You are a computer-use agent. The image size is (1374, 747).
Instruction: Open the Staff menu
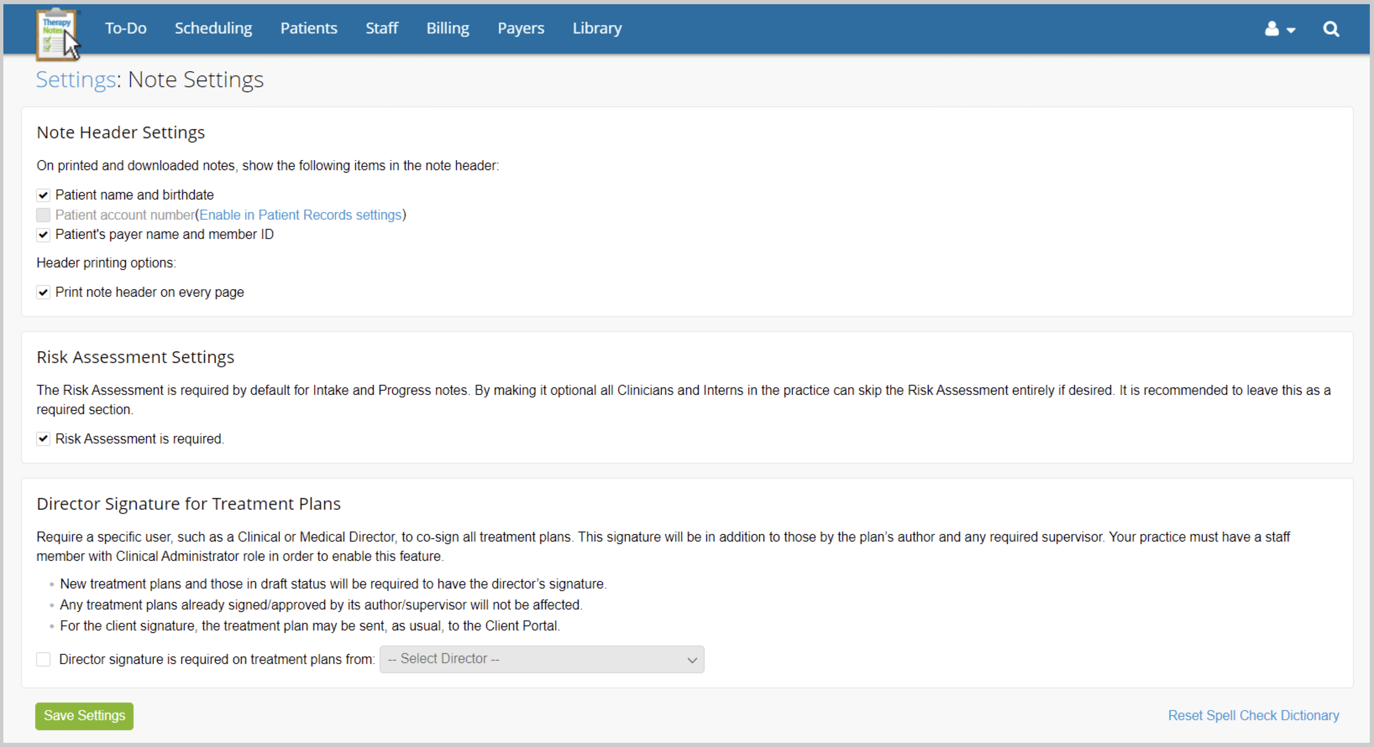pos(382,28)
